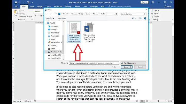Click the proofing icon in status bar
Image resolution: width=186 pixels, height=104 pixels.
(35, 101)
